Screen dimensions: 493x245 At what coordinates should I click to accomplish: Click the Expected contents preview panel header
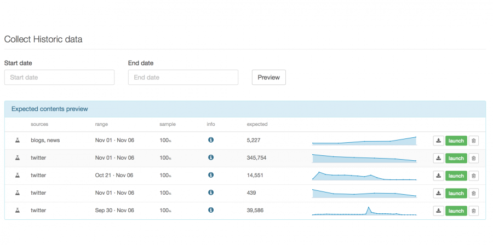pos(245,109)
